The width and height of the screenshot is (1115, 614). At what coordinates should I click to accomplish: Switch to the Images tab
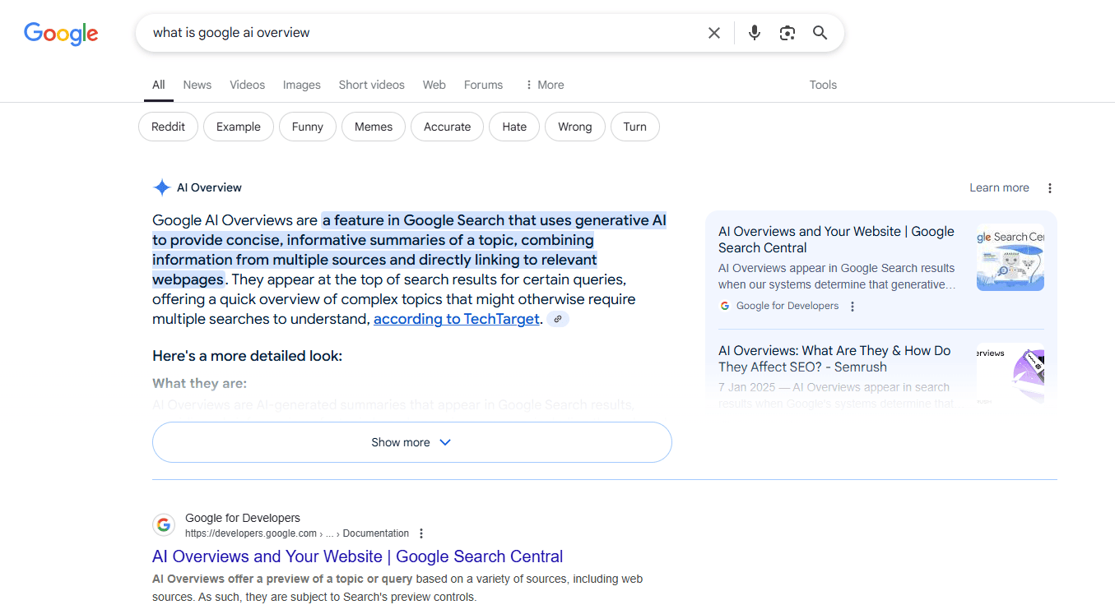click(x=302, y=85)
